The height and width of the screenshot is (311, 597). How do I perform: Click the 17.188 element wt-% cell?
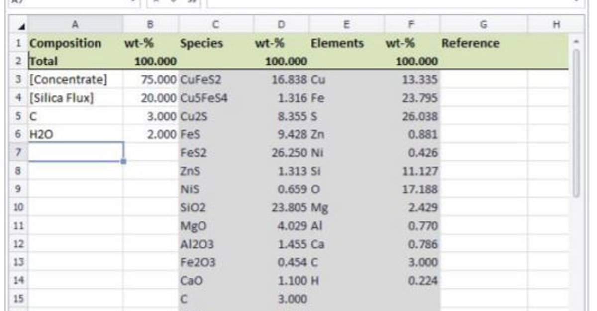point(412,189)
